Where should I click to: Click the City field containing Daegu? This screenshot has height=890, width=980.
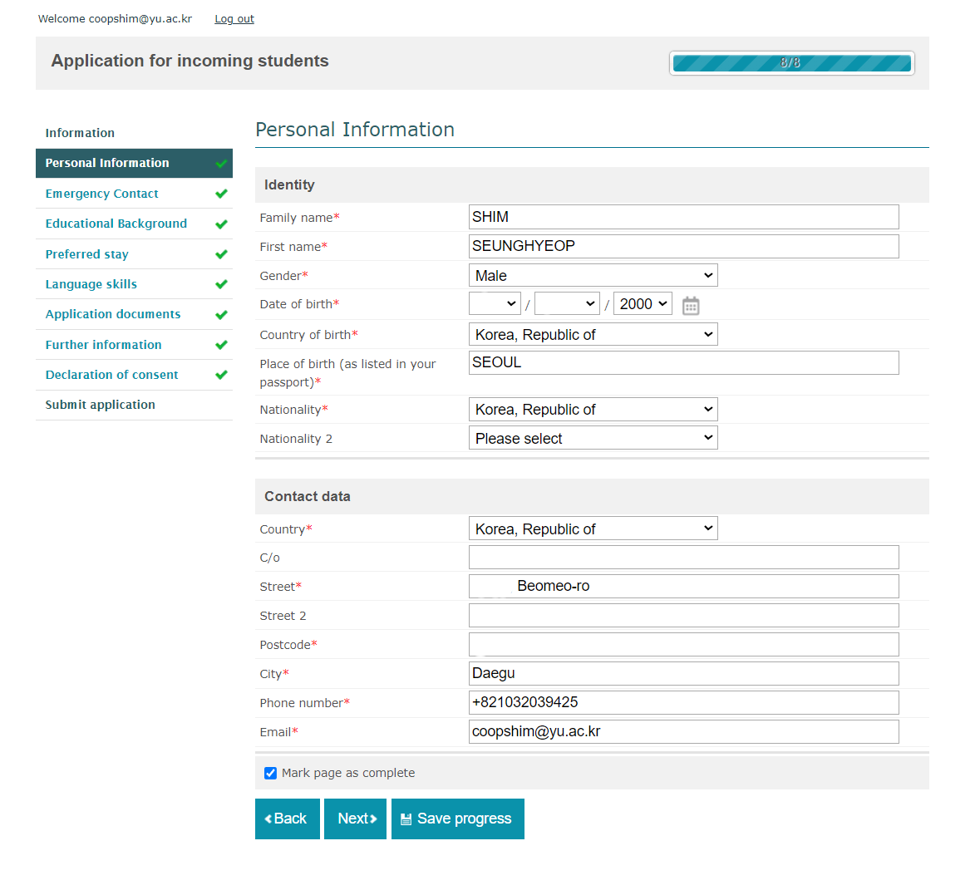click(x=684, y=673)
